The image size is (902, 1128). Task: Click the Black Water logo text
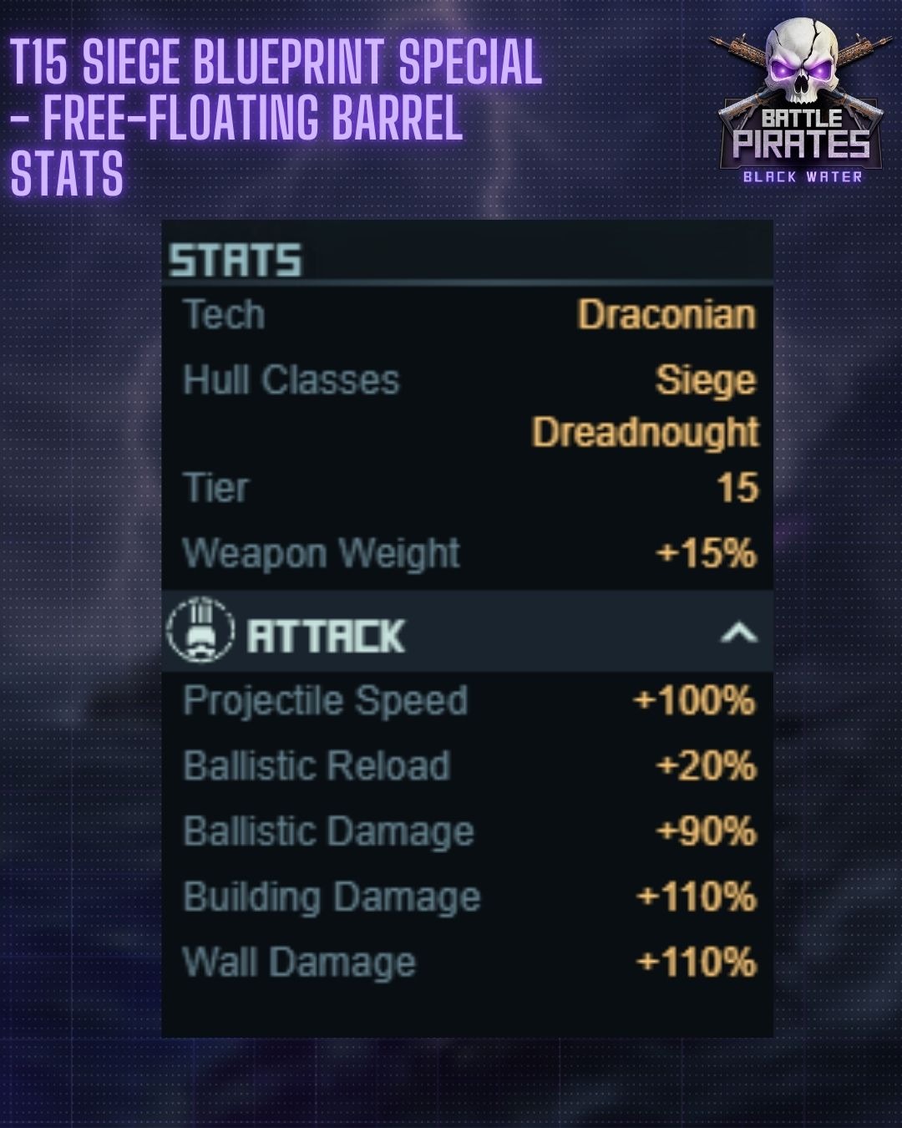[x=802, y=176]
